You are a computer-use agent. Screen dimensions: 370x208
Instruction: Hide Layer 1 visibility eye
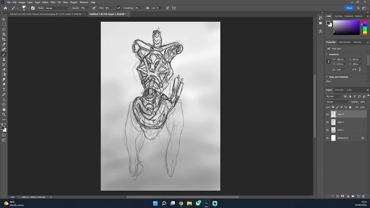tap(327, 130)
